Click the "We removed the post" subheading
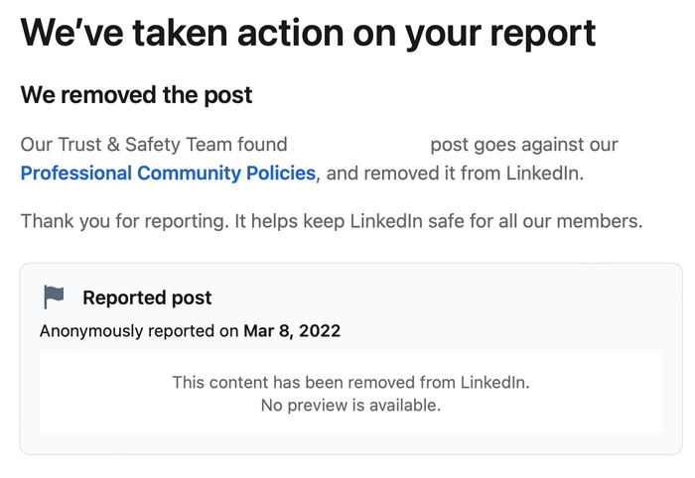The image size is (695, 478). [137, 95]
